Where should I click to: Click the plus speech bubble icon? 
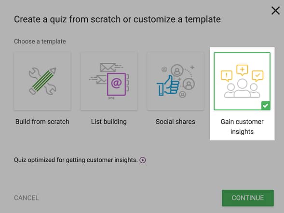tap(242, 70)
